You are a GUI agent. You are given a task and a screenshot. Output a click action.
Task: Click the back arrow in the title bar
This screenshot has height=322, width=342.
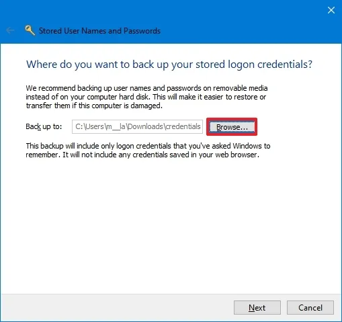click(x=10, y=30)
